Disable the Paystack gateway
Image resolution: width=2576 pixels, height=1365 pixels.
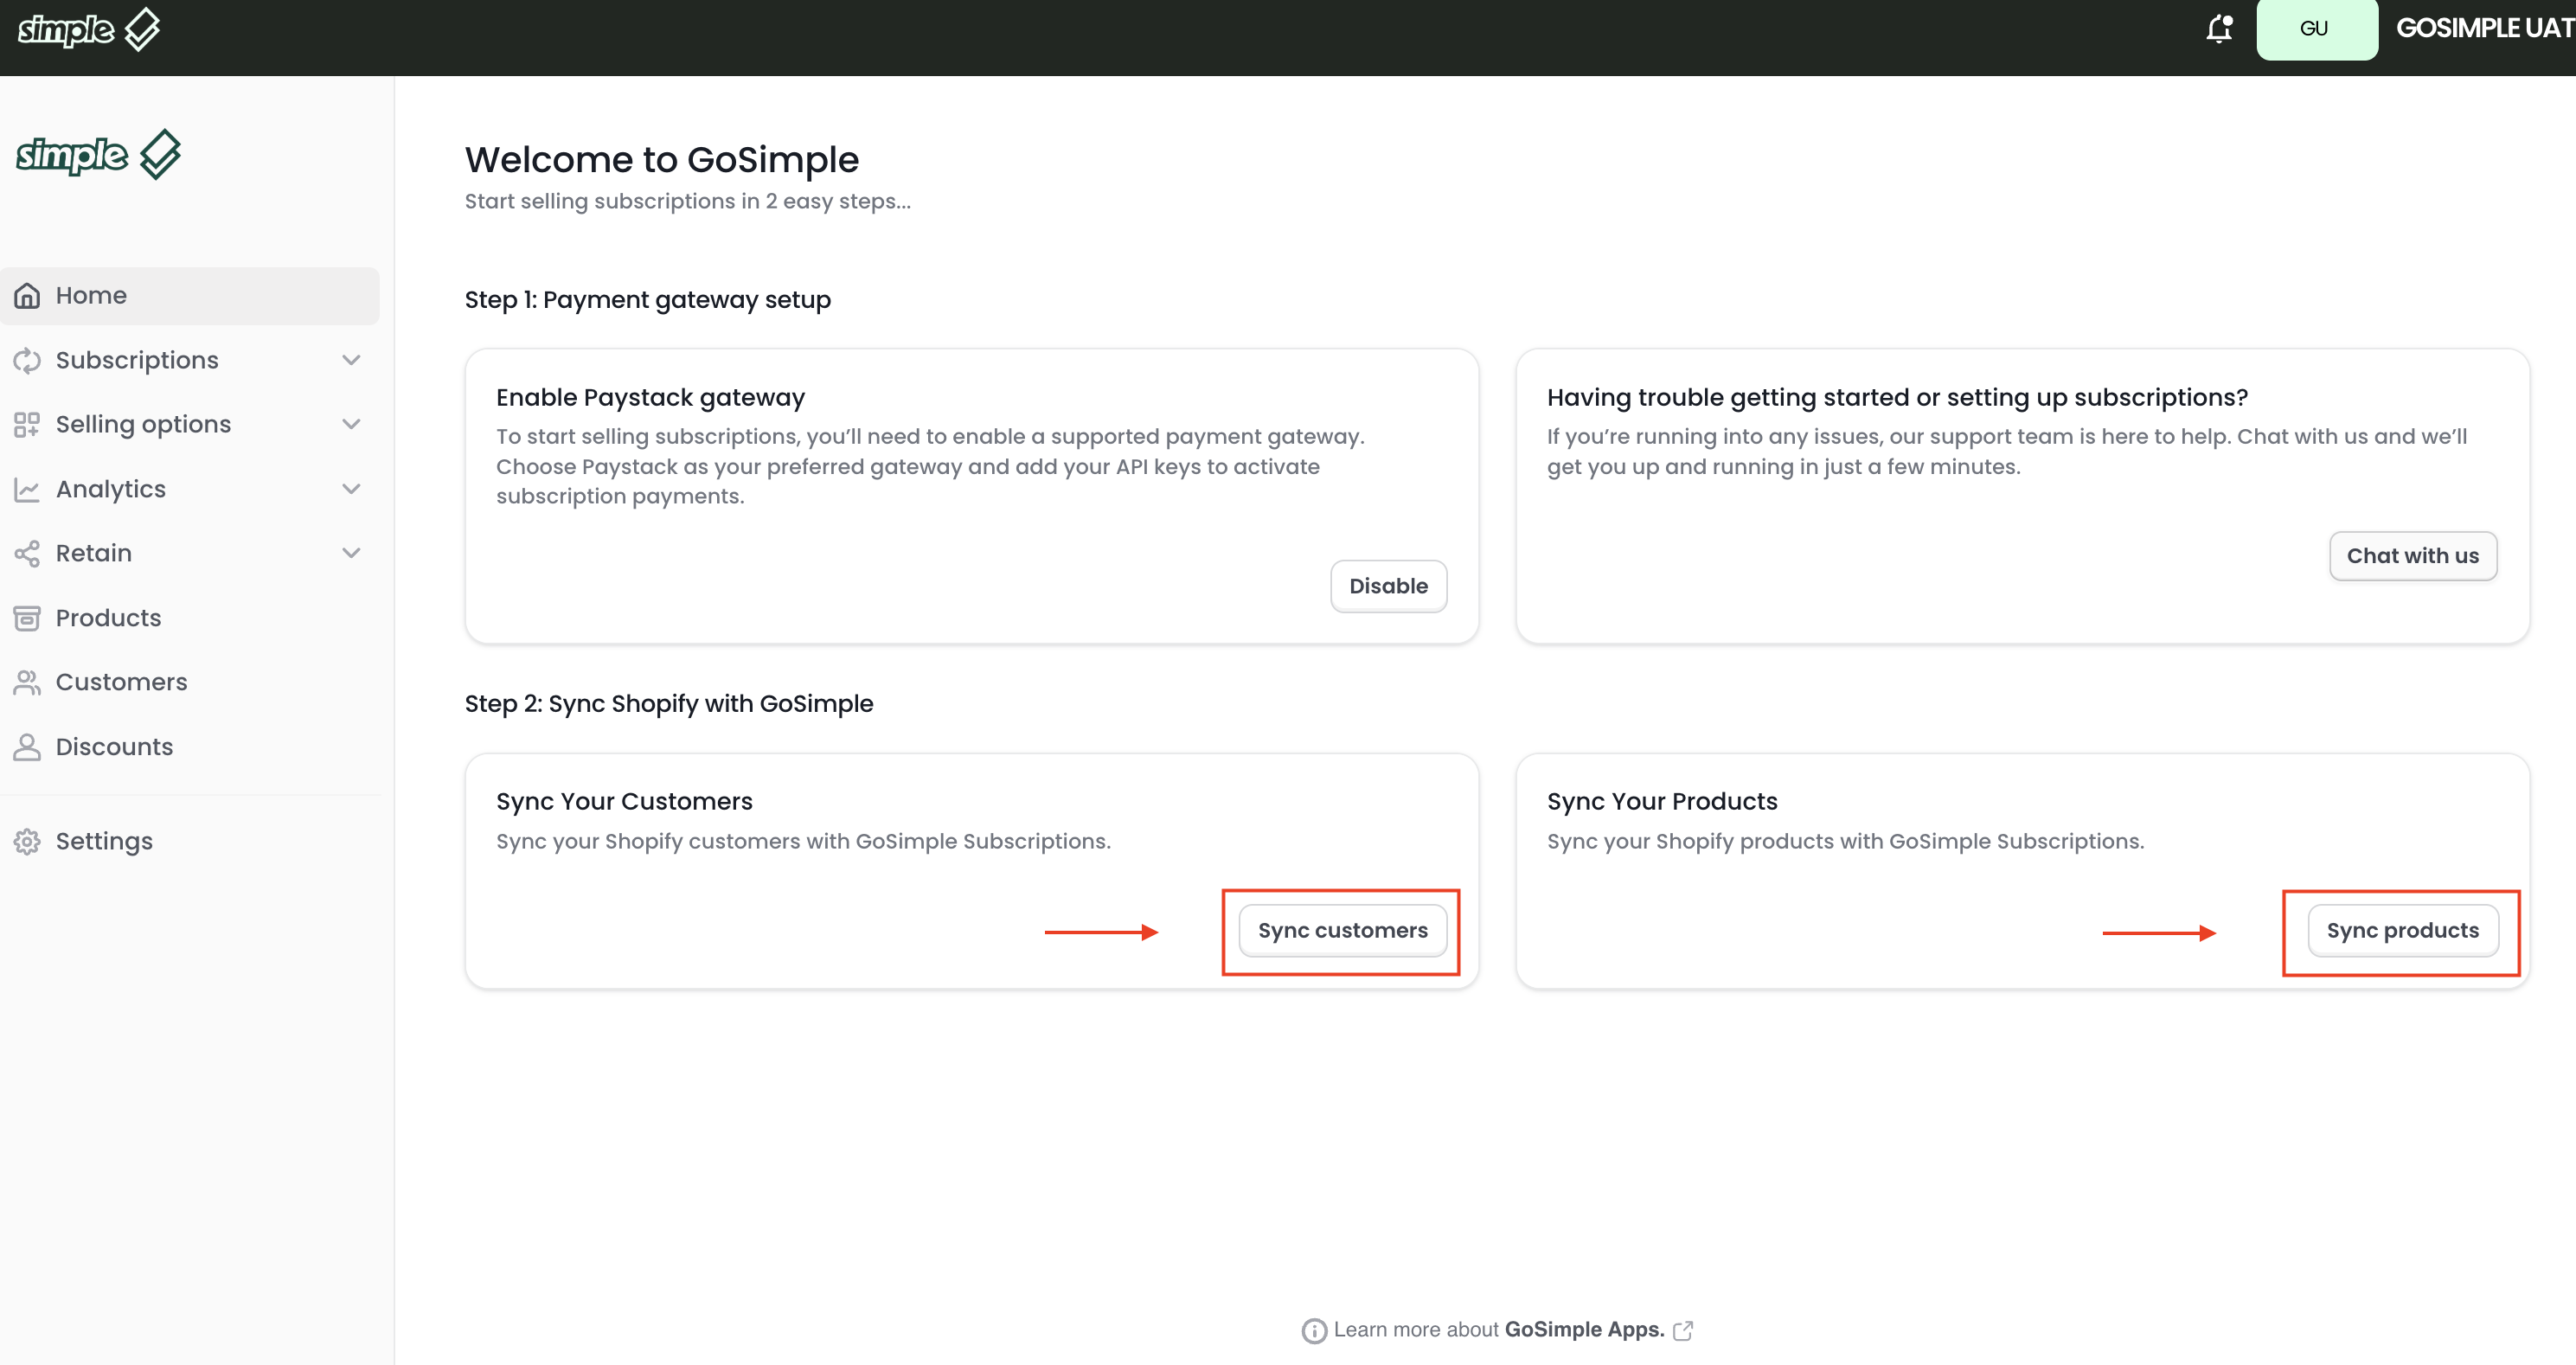coord(1388,586)
